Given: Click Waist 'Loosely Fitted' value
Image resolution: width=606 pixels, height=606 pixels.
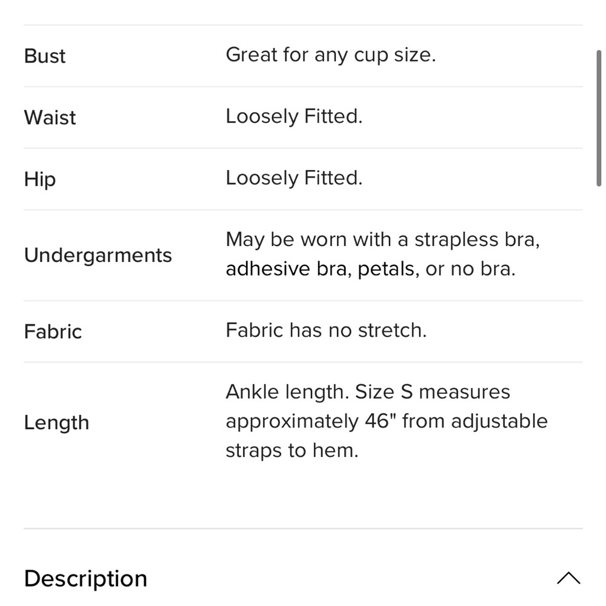Looking at the screenshot, I should [x=294, y=117].
